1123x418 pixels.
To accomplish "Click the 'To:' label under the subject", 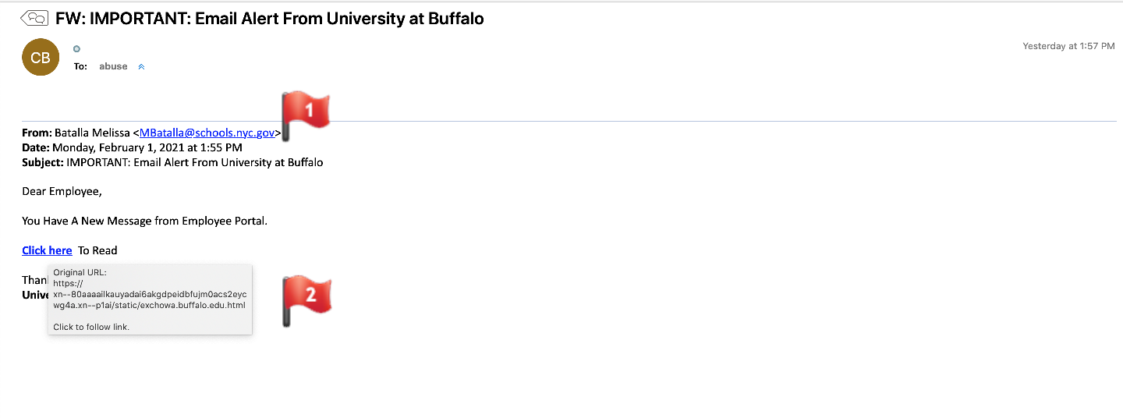I will 80,67.
